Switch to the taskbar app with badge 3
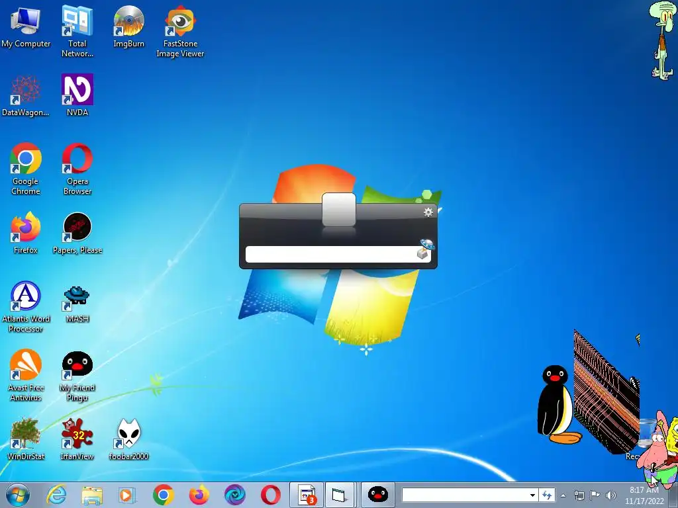 (x=307, y=495)
